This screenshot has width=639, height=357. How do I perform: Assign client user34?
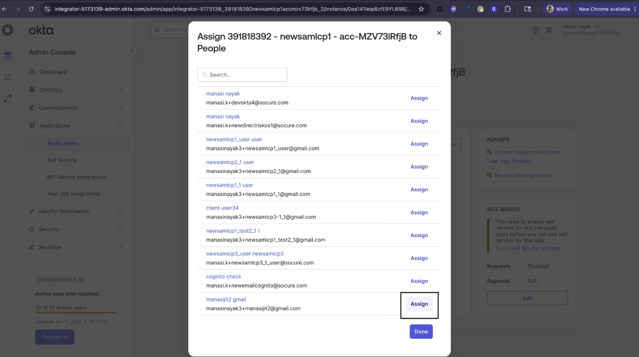(419, 213)
